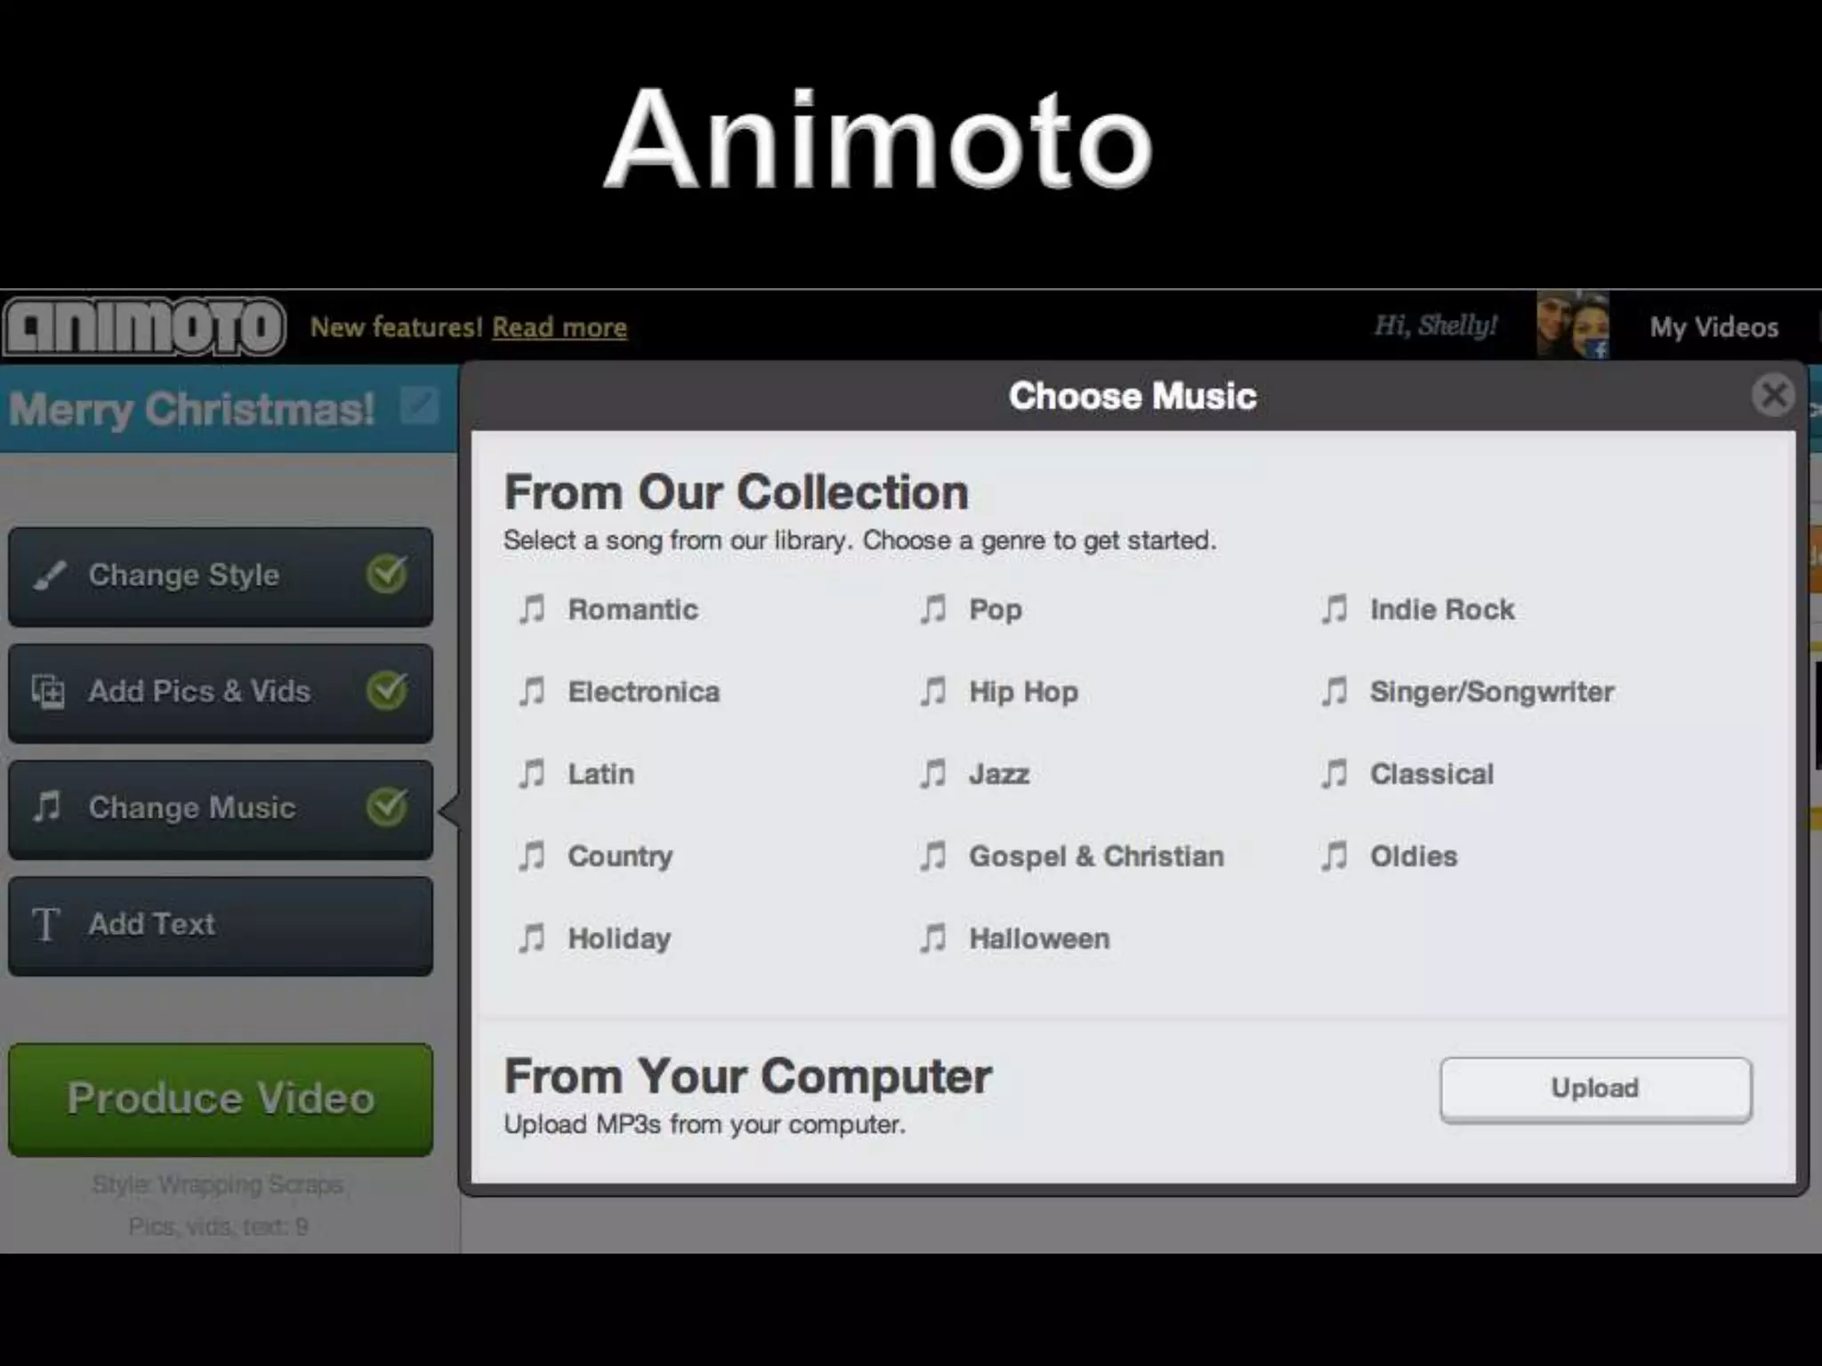Screen dimensions: 1822x1366
Task: Click the T icon on Add Text
Action: (x=46, y=924)
